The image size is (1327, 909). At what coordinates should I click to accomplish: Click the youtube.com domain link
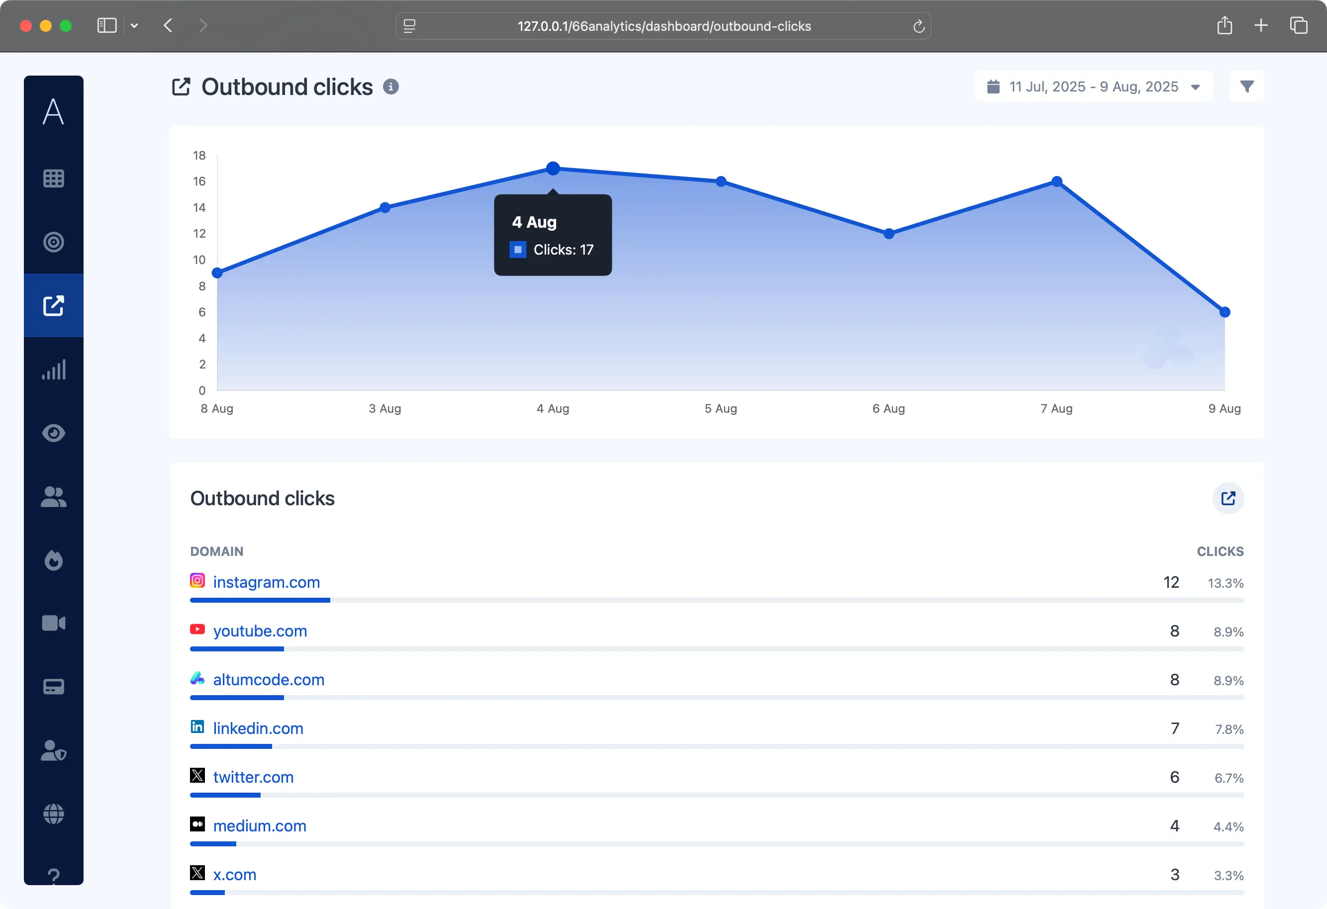[260, 631]
